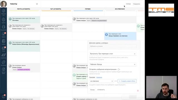Select Чат (в работе) stage header

click(x=56, y=9)
